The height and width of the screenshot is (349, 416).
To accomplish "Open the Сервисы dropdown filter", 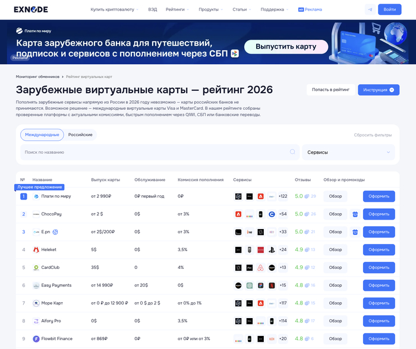I will tap(348, 152).
